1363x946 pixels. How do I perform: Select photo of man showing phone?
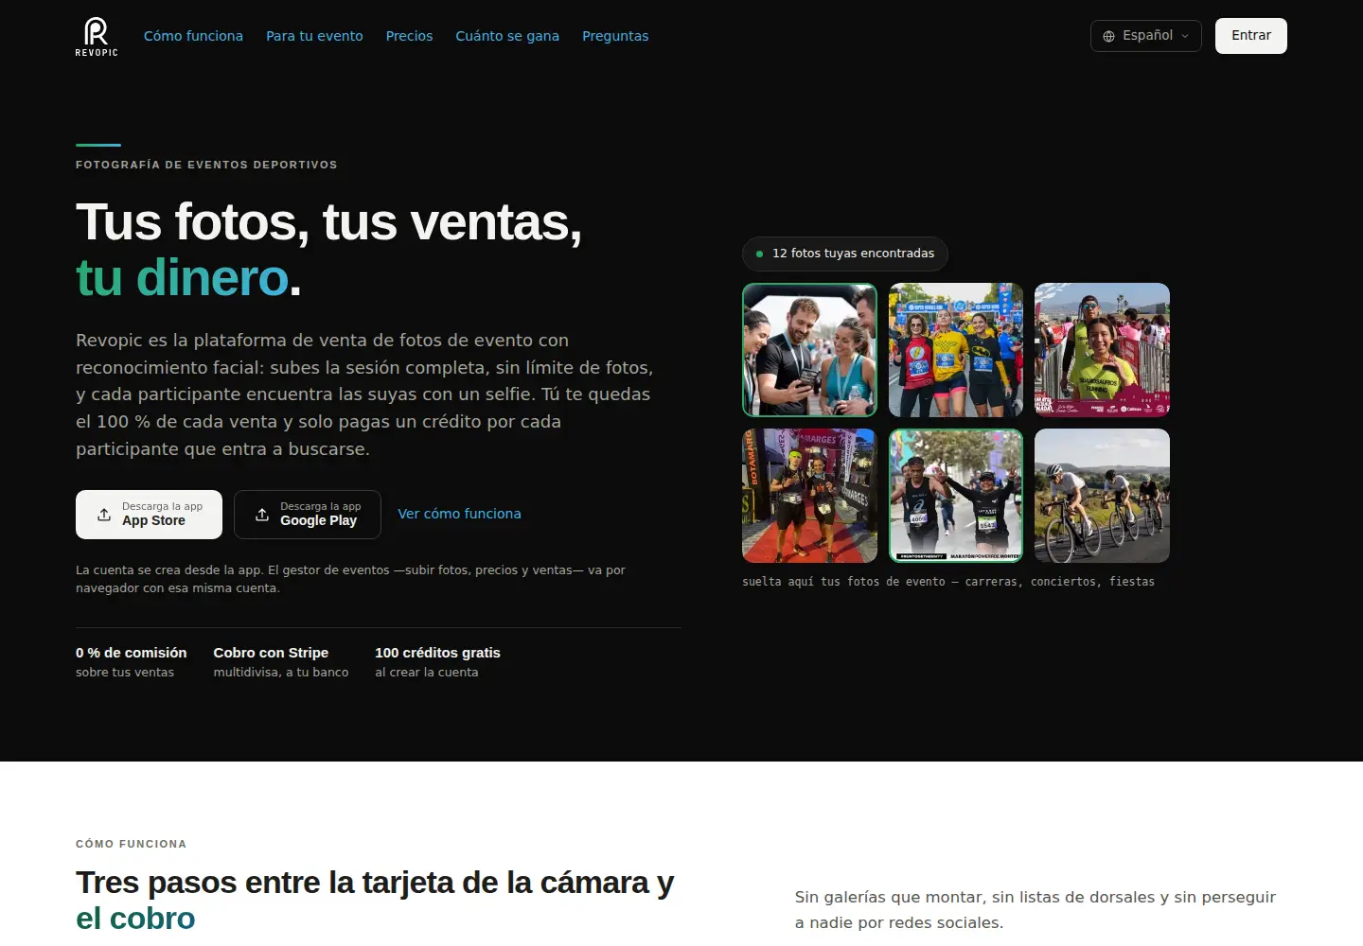tap(809, 350)
